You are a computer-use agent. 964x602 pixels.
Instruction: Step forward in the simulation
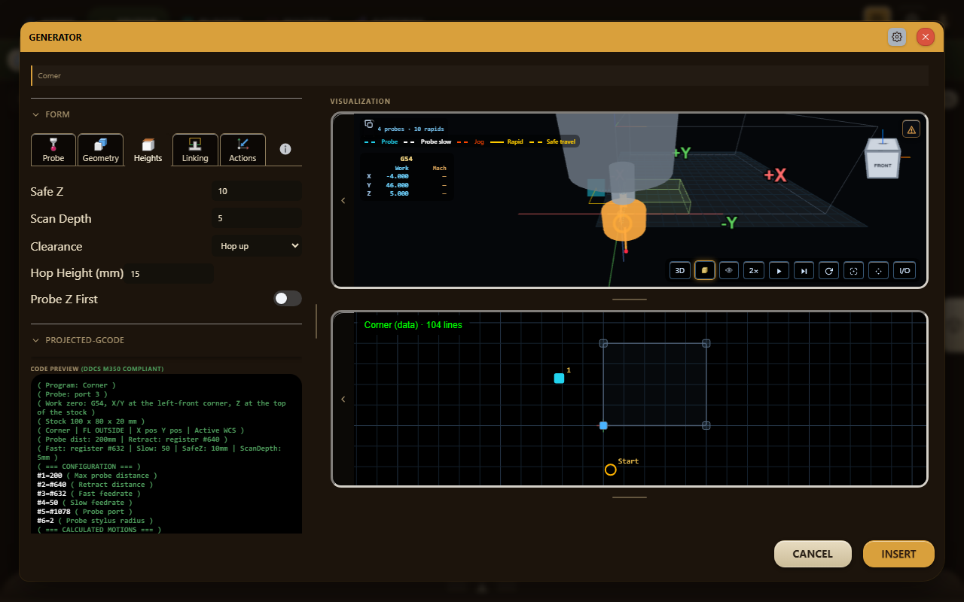[804, 271]
